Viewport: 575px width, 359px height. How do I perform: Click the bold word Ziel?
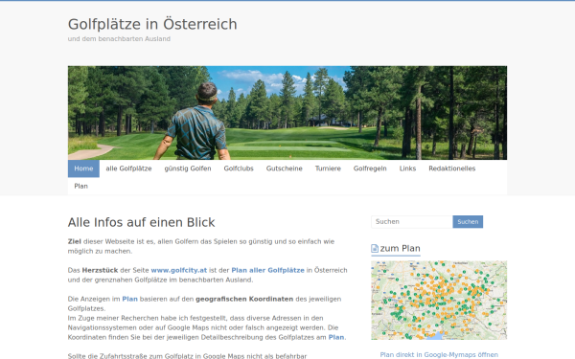point(75,241)
